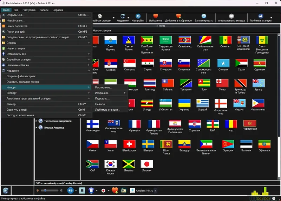Select the Саудовская Аравия flag

click(x=165, y=40)
